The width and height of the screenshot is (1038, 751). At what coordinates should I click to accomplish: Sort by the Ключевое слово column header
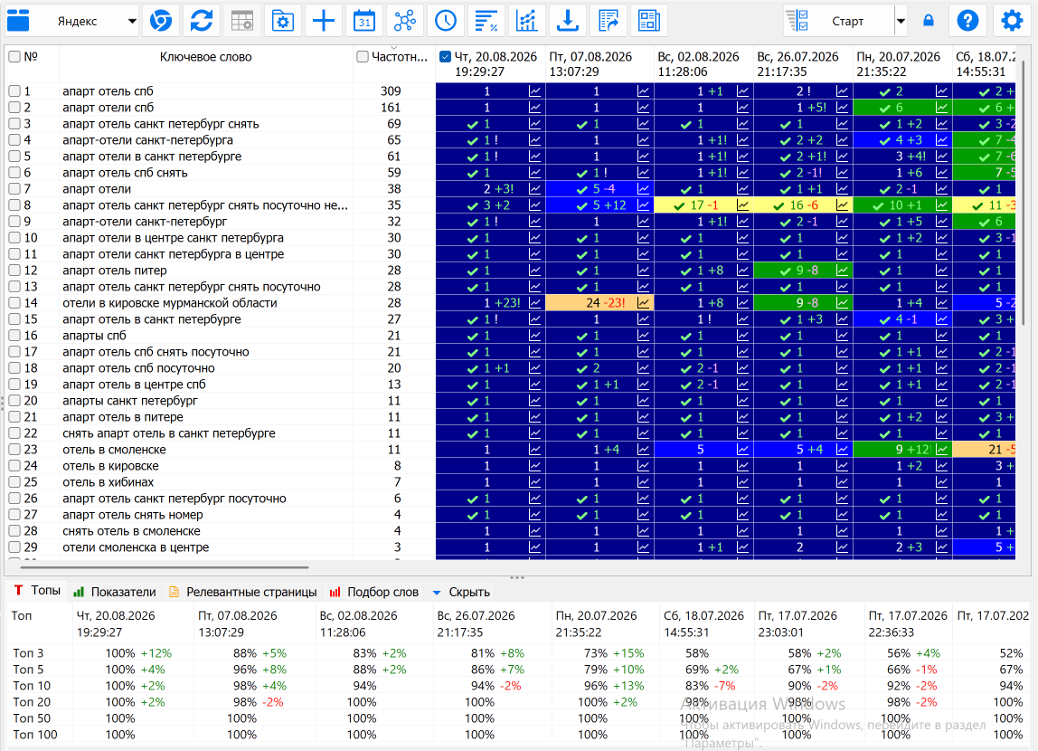(x=206, y=57)
